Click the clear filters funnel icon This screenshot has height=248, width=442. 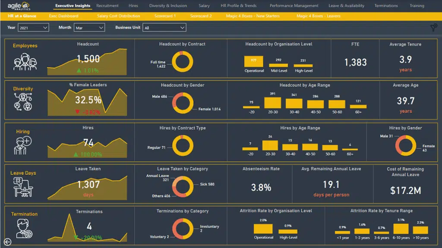pos(433,28)
